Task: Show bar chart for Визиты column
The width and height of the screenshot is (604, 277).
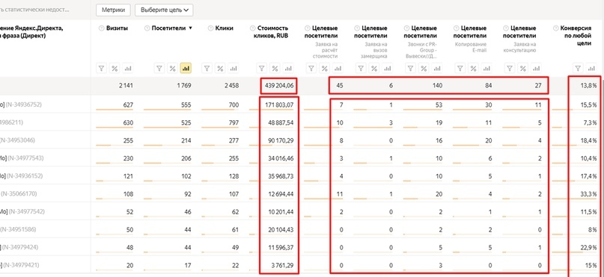Action: 128,69
